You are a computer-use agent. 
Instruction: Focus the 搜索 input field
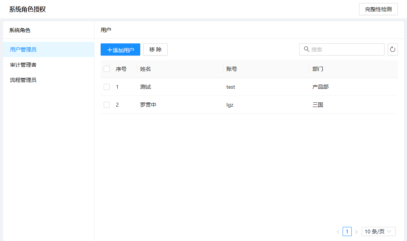click(341, 49)
